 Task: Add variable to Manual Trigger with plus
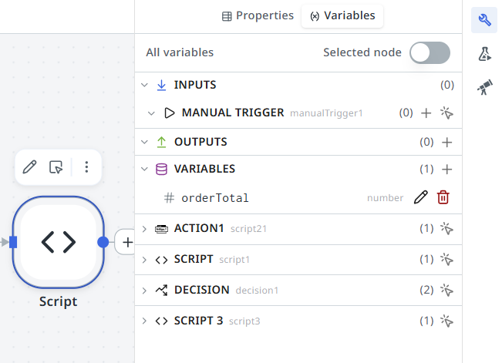point(426,113)
